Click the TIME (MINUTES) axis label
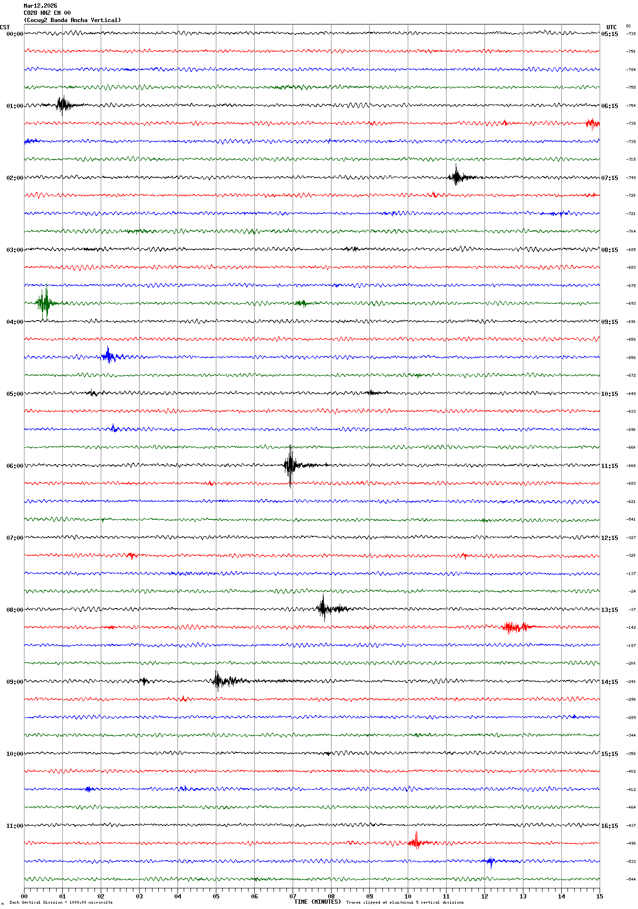 317,902
